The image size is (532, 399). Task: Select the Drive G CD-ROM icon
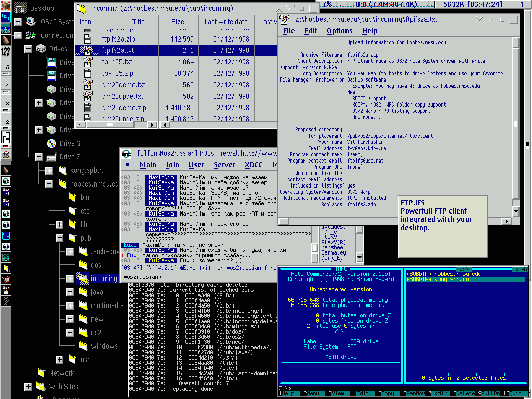pos(51,143)
